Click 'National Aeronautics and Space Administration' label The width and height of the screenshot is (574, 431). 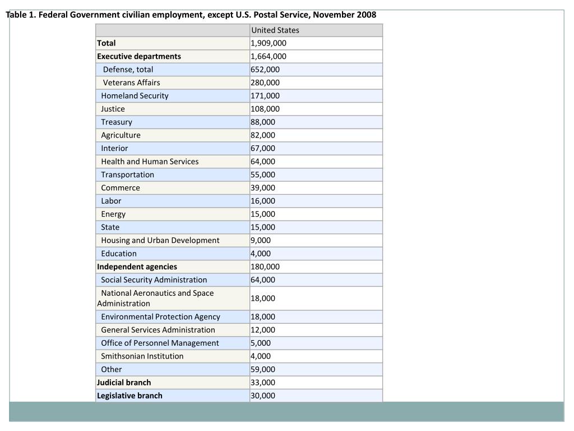pos(156,299)
